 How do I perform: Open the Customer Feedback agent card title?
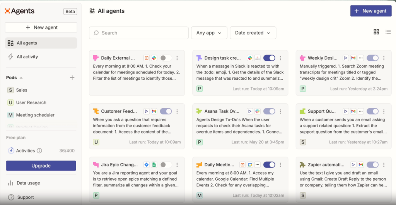tap(119, 111)
